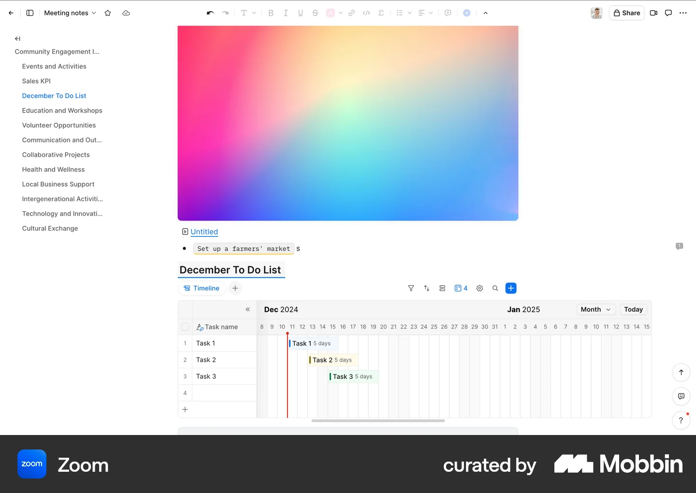This screenshot has height=493, width=696.
Task: Jump to Today in the timeline
Action: (633, 309)
